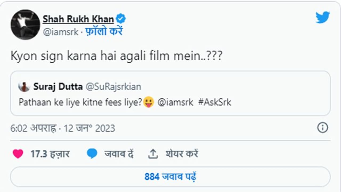Click the #AskSrk hashtag
Image resolution: width=341 pixels, height=192 pixels.
click(214, 102)
